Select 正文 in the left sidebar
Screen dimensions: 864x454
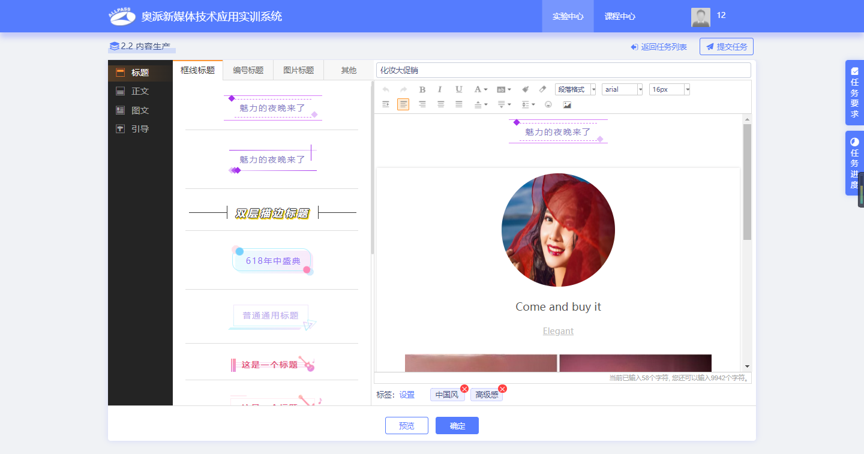[x=140, y=91]
